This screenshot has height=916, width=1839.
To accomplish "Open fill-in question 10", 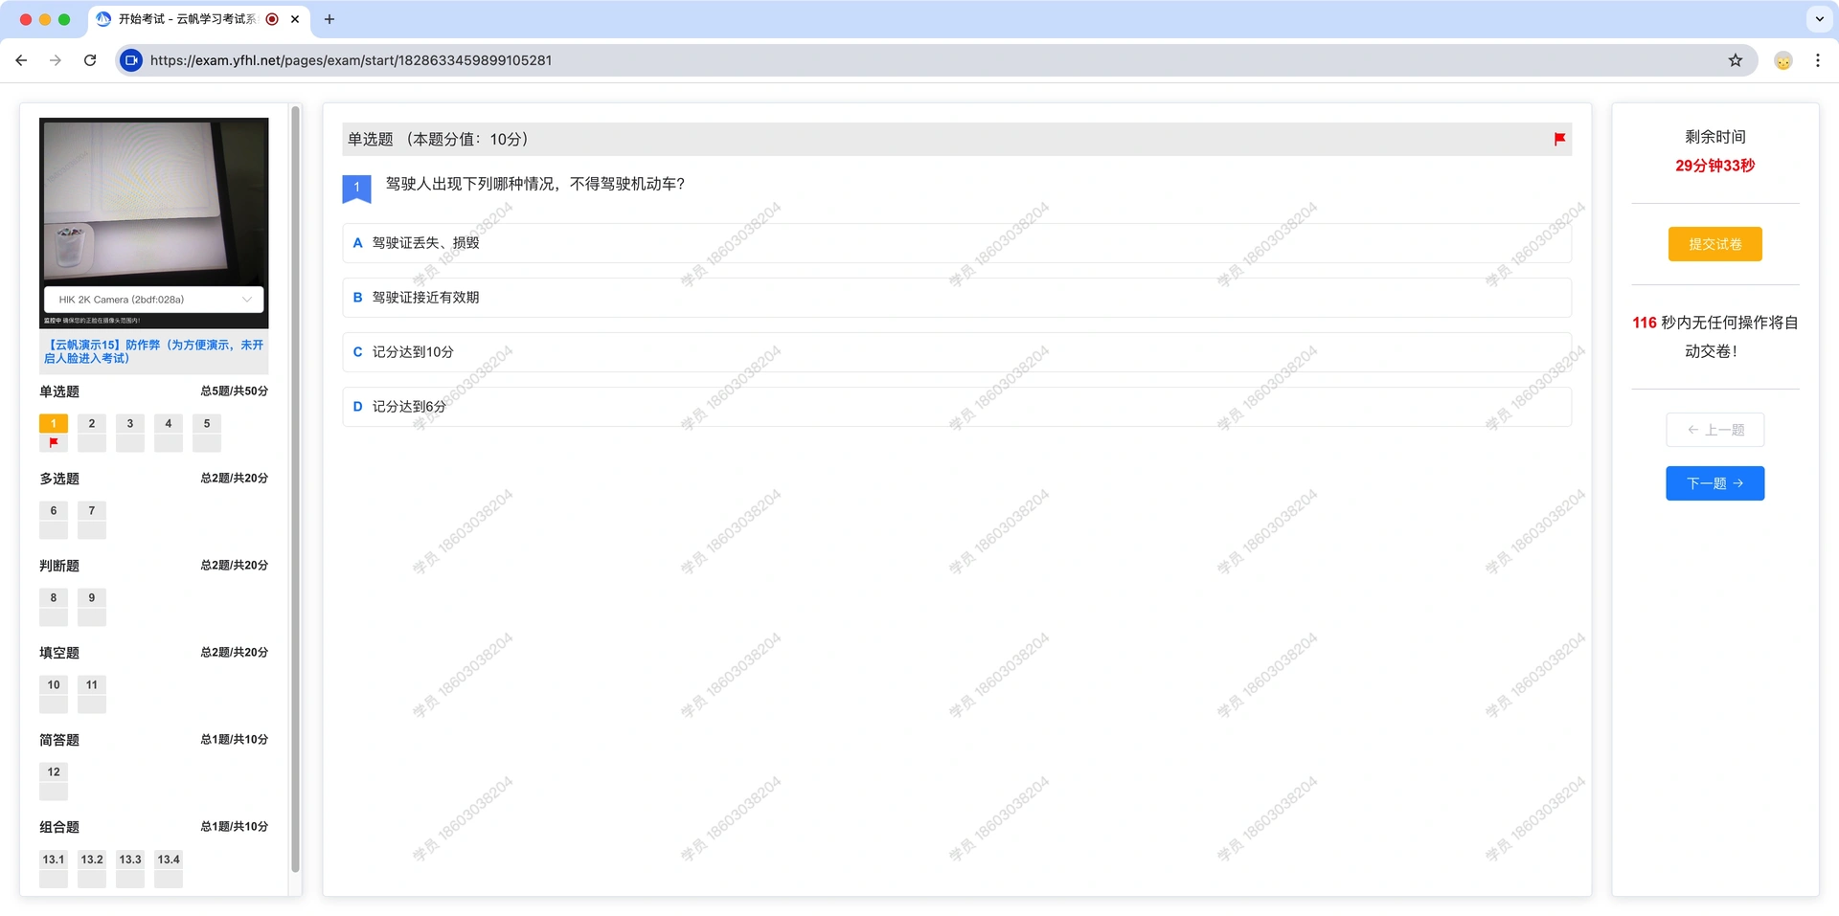I will pyautogui.click(x=54, y=694).
